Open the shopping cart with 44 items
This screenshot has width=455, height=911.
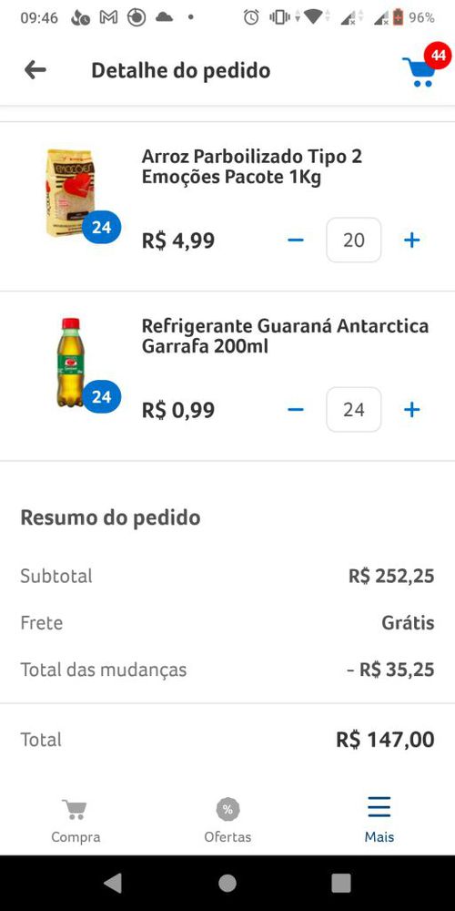pos(422,67)
